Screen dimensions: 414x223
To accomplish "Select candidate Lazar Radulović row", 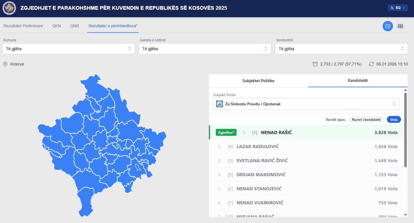I will click(306, 147).
